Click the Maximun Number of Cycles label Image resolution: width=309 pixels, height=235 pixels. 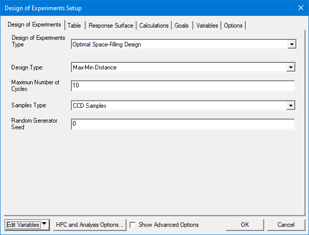click(35, 85)
